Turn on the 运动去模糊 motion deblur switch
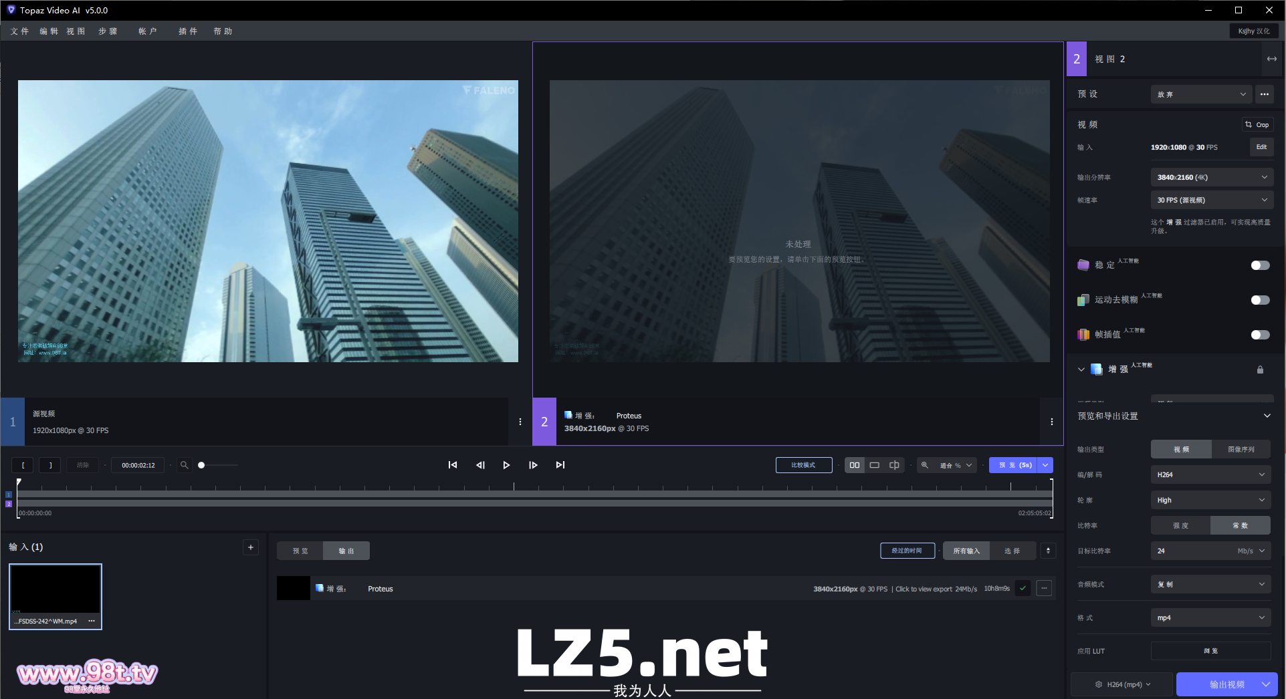Screen dimensions: 1286x699 pyautogui.click(x=1260, y=300)
